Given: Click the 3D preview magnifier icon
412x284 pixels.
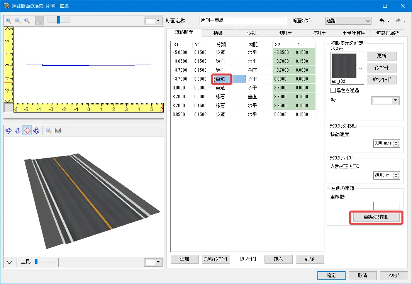Looking at the screenshot, I should 49,131.
